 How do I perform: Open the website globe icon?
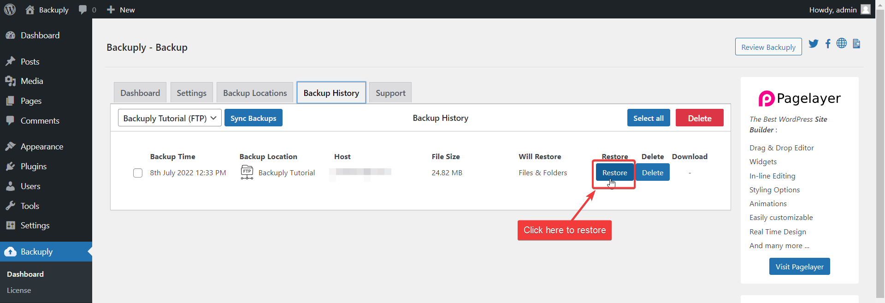pos(842,43)
